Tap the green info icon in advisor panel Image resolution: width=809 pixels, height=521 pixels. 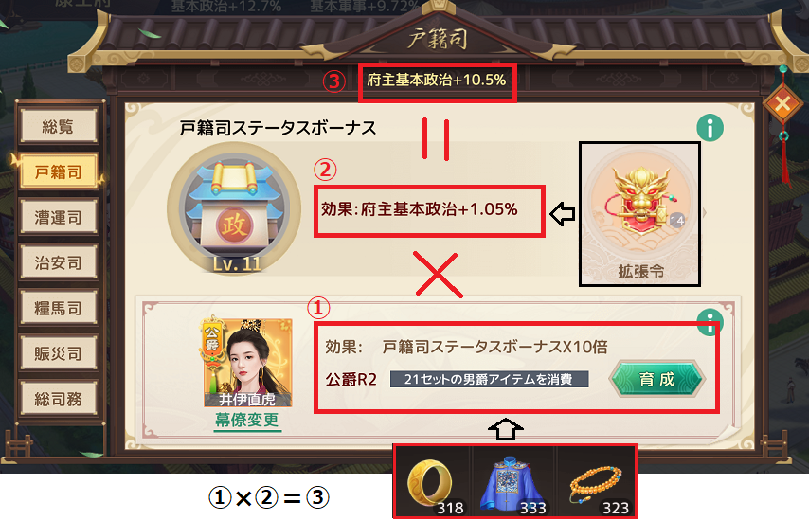point(710,321)
